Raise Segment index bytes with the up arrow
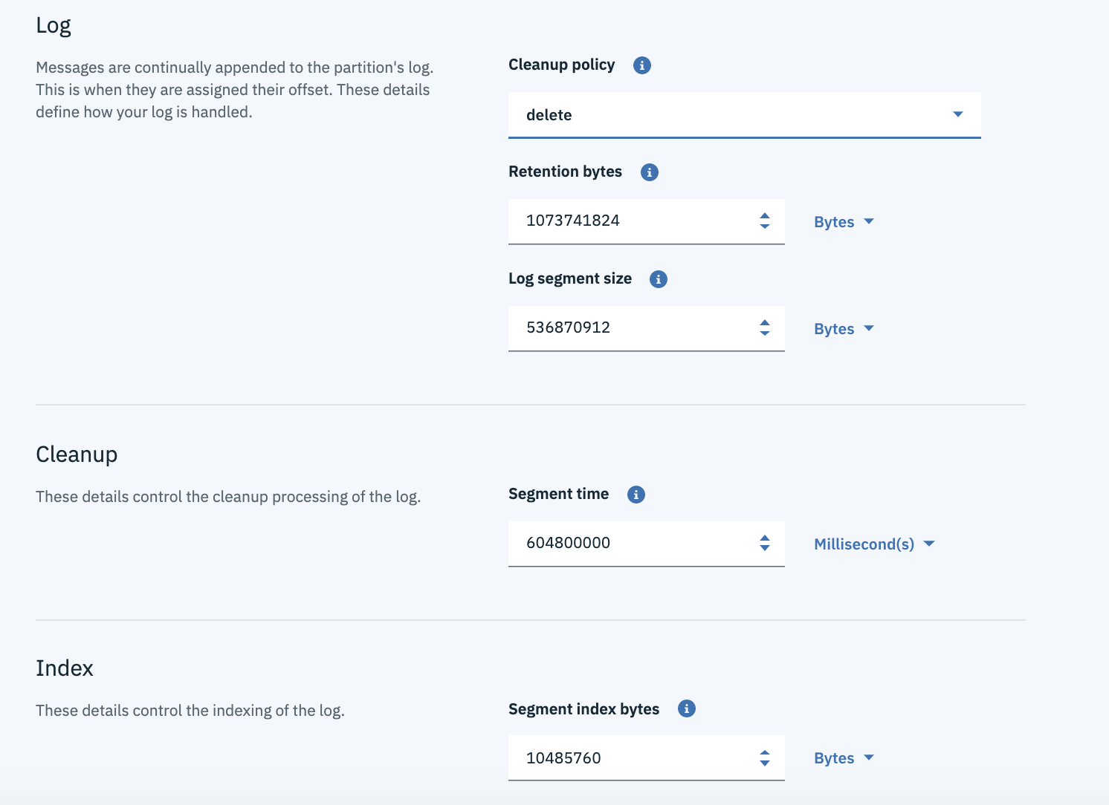The width and height of the screenshot is (1109, 805). pos(765,753)
